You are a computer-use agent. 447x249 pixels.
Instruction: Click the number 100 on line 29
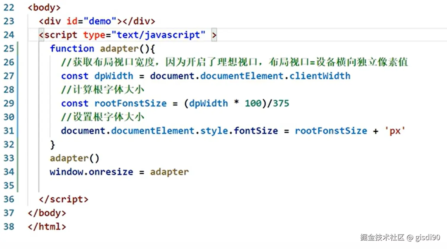click(x=253, y=103)
